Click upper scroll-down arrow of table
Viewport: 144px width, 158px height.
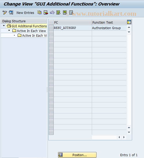pos(129,32)
